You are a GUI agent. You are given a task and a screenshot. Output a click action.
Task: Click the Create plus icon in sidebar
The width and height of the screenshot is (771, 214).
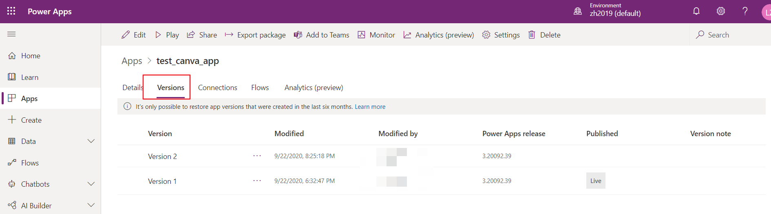pyautogui.click(x=12, y=120)
